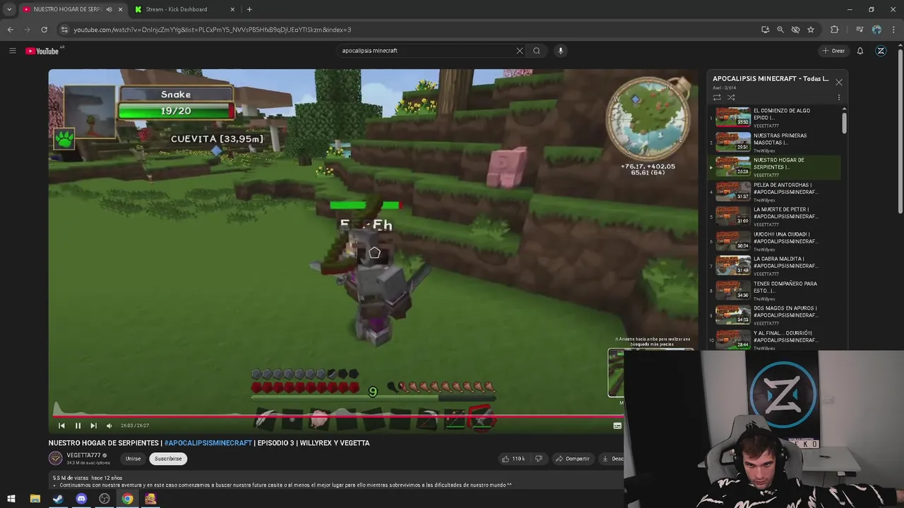Screen dimensions: 904x508
Task: Play EL COMIENZO DE ALGO EPICO video
Action: point(775,117)
